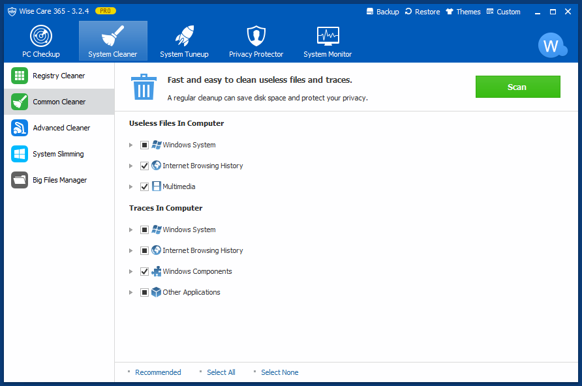The image size is (582, 386).
Task: Open the Custom menu
Action: [x=503, y=12]
